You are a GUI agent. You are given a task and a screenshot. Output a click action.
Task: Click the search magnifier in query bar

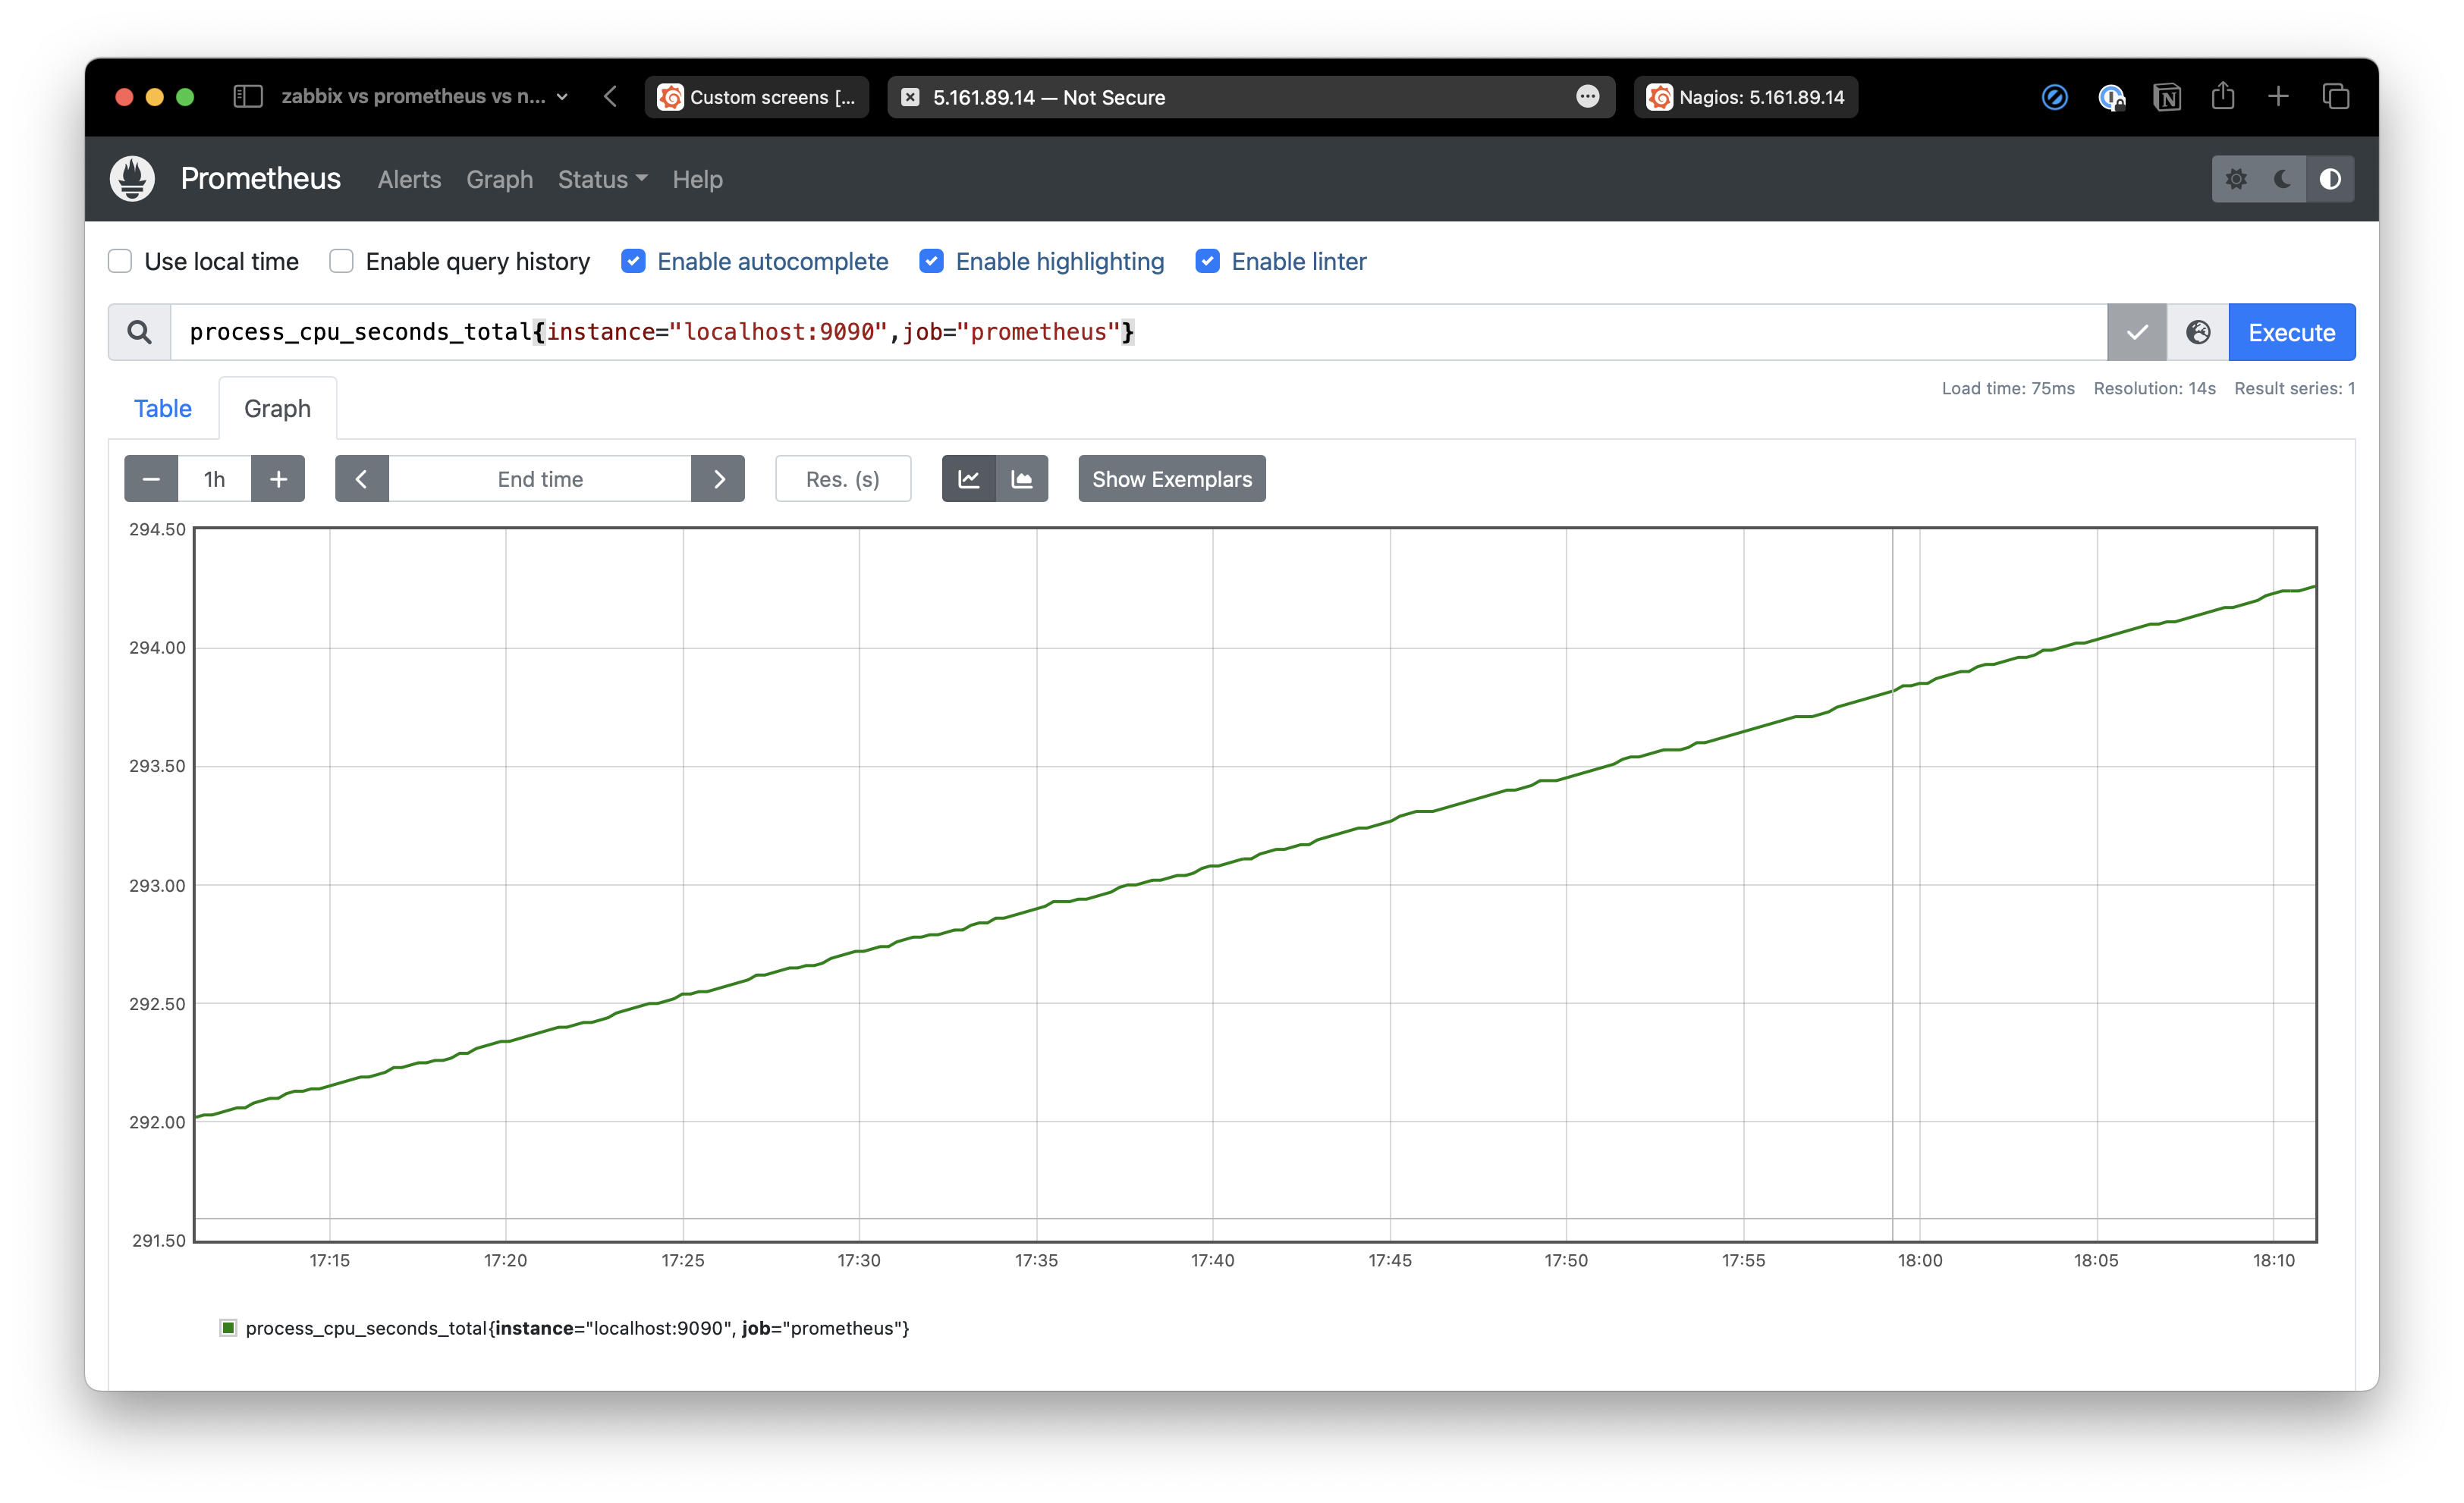coord(139,332)
